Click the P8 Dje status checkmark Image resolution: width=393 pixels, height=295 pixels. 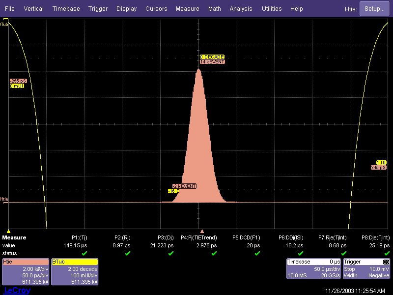click(x=386, y=253)
